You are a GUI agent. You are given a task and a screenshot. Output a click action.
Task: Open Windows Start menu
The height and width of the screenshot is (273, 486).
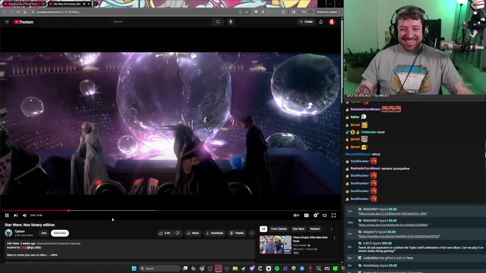tap(134, 268)
